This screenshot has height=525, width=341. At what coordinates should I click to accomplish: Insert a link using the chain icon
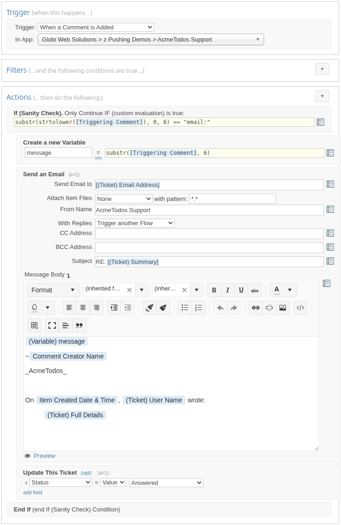255,308
